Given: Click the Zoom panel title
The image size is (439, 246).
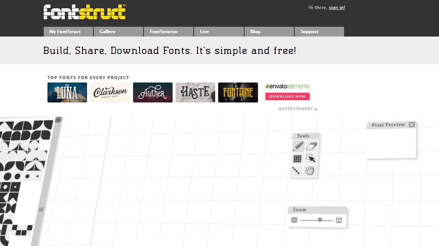Looking at the screenshot, I should coord(299,209).
